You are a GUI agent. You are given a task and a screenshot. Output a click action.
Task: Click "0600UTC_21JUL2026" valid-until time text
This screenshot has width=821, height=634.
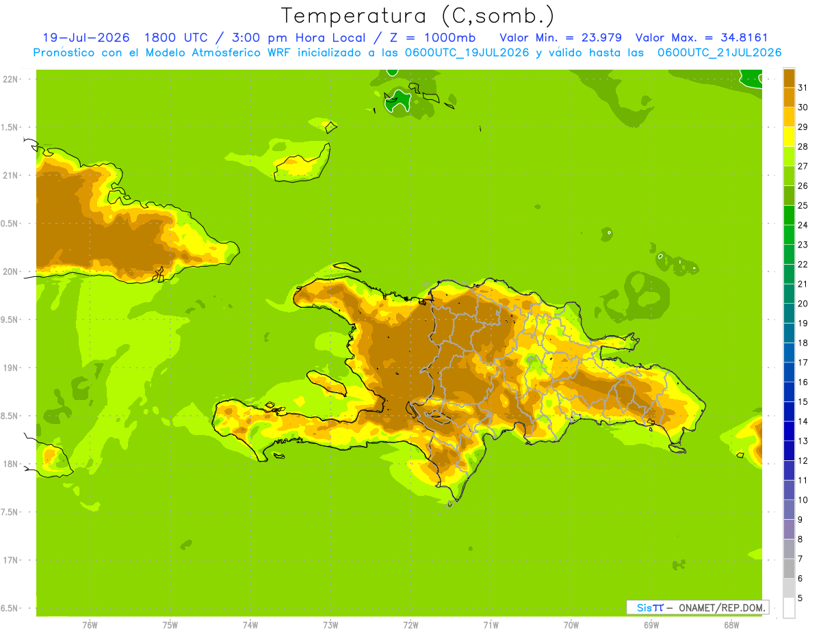click(719, 53)
